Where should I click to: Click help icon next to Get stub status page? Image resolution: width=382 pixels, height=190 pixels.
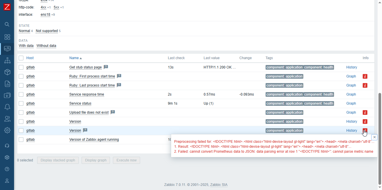pyautogui.click(x=106, y=67)
